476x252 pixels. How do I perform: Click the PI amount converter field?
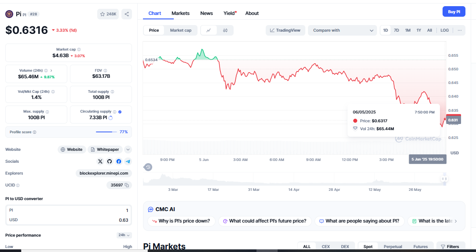click(69, 210)
